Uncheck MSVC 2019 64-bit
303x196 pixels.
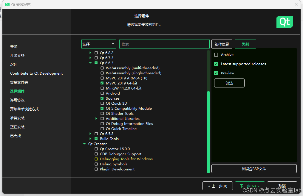pos(102,83)
